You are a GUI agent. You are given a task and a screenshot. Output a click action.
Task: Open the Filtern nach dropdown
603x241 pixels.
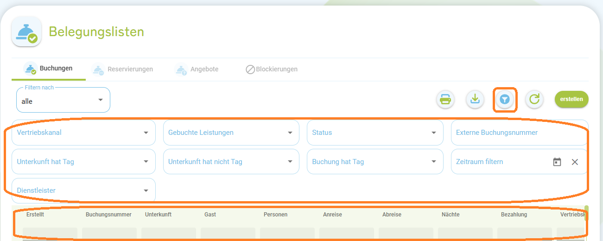tap(63, 100)
